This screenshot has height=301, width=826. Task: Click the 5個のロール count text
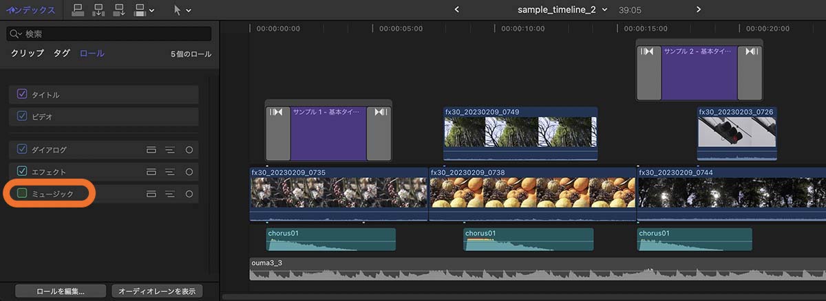coord(191,54)
